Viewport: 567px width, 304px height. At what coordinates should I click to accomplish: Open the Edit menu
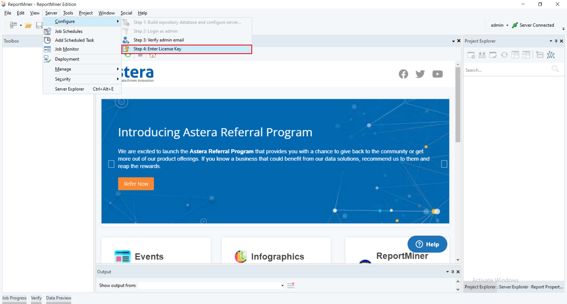point(21,13)
